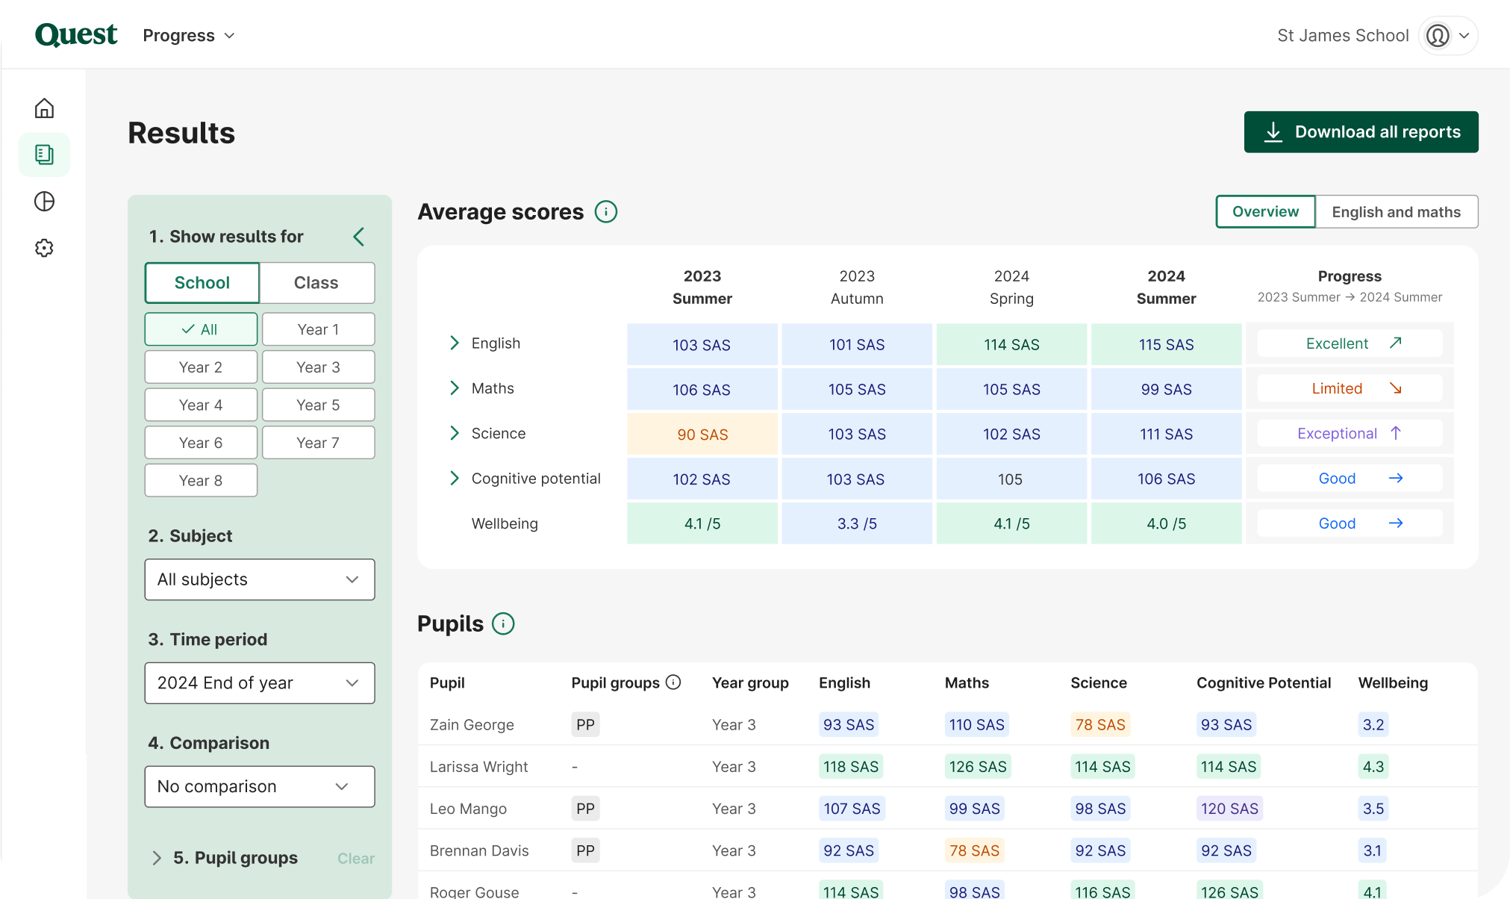Open the 2024 End of year dropdown
Viewport: 1510px width, 899px height.
[259, 683]
